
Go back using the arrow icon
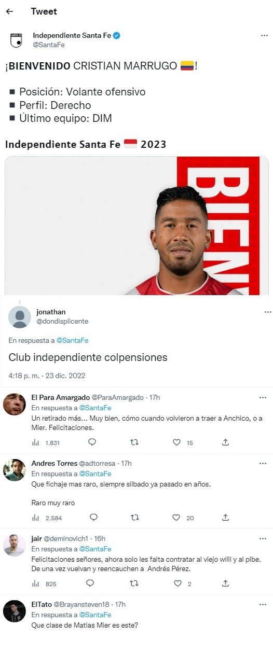(x=9, y=11)
